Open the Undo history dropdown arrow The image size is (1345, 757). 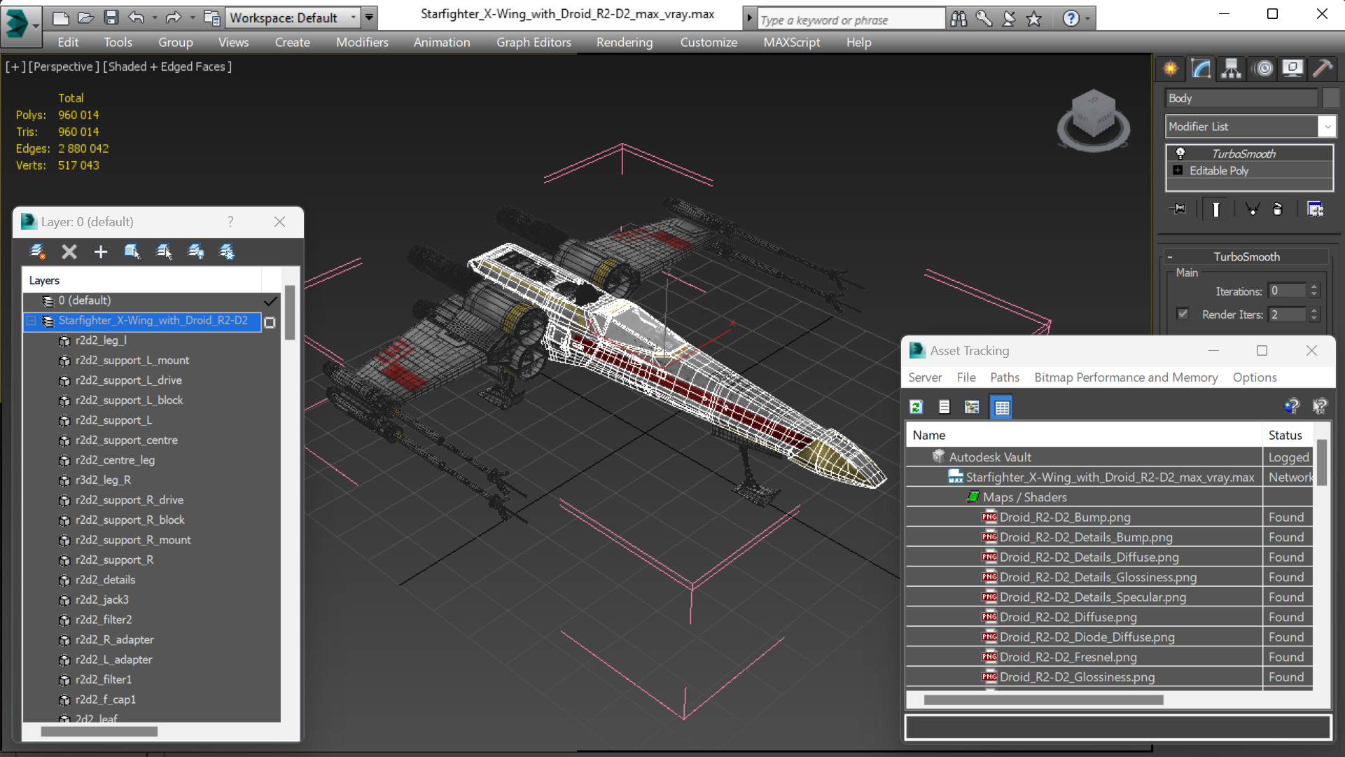click(155, 18)
